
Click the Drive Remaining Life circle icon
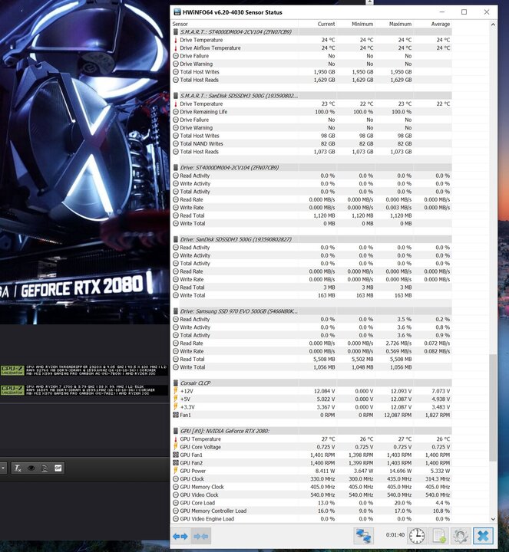tap(176, 112)
